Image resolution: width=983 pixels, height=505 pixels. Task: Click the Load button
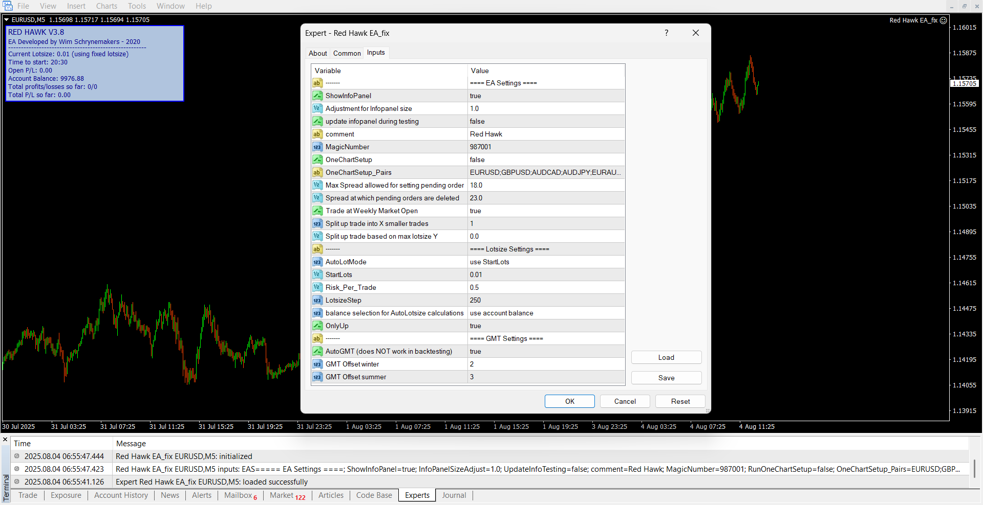666,357
